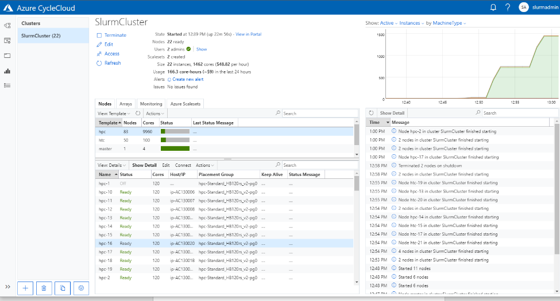Sort by Time column dropdown arrow
The image size is (560, 301).
coord(388,122)
